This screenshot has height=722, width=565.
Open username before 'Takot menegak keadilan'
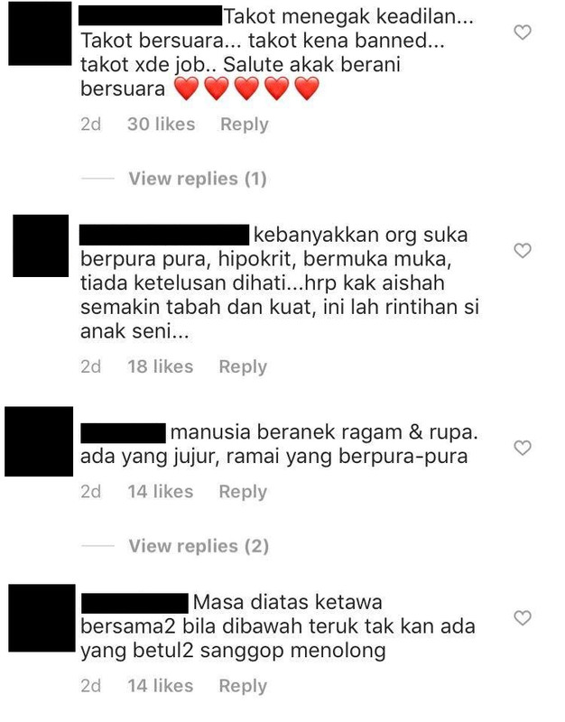[150, 15]
